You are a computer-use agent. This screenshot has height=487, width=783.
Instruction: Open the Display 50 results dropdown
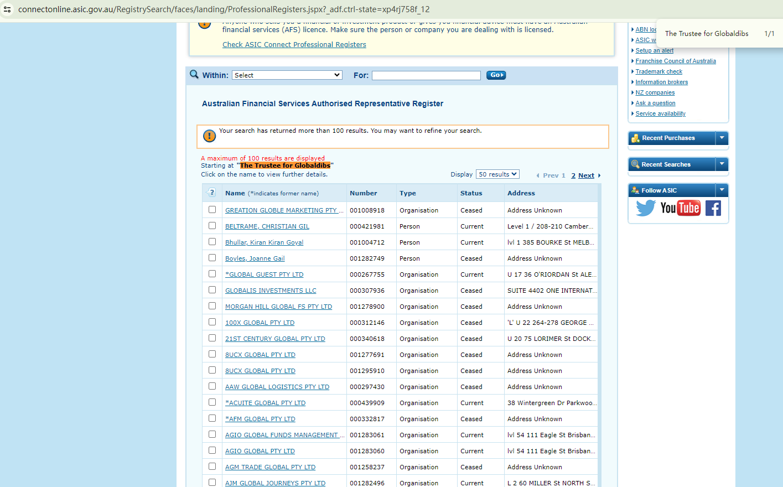tap(497, 174)
